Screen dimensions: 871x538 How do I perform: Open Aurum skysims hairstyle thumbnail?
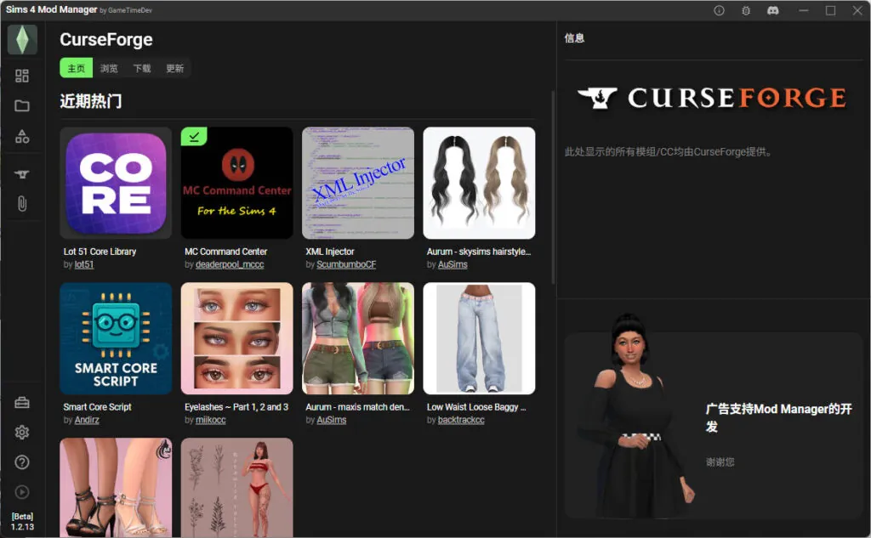click(x=479, y=183)
